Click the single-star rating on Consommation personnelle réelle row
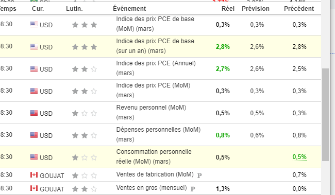Viewport: 335px width, 195px height. (85, 157)
